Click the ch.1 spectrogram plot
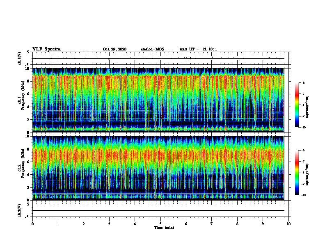The image size is (325, 251). (158, 100)
